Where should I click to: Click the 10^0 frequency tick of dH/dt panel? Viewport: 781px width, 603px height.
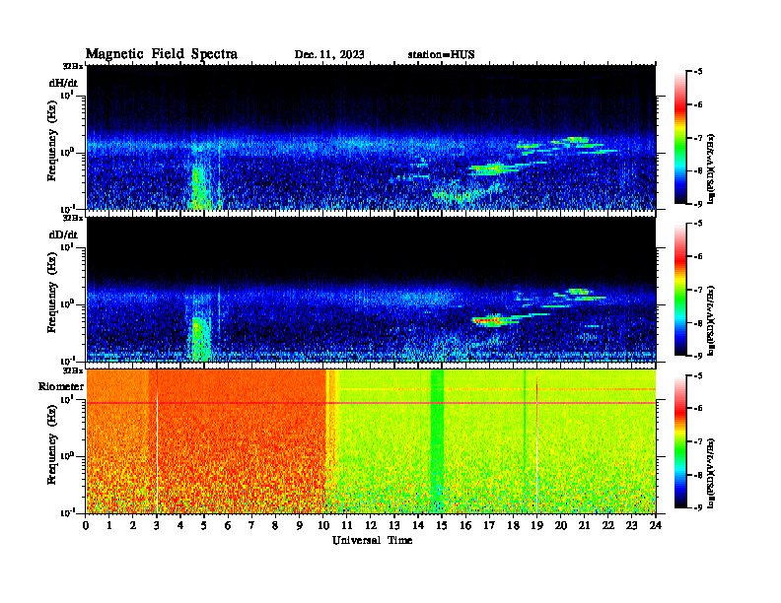[66, 153]
